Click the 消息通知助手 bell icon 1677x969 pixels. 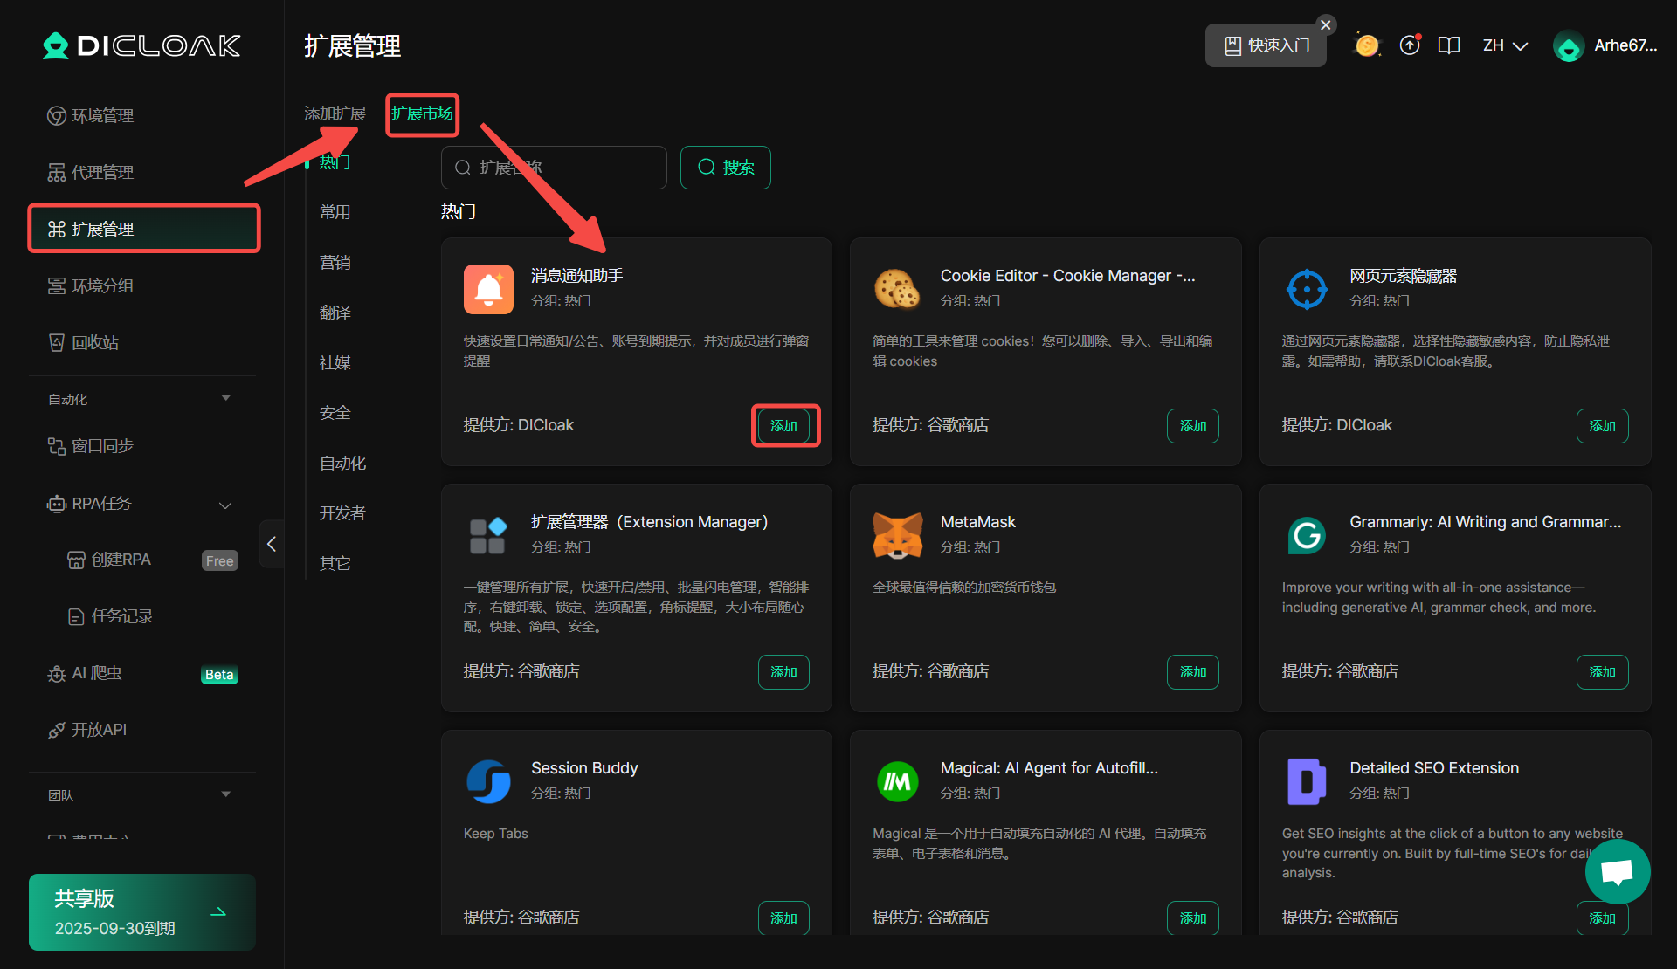pyautogui.click(x=488, y=288)
